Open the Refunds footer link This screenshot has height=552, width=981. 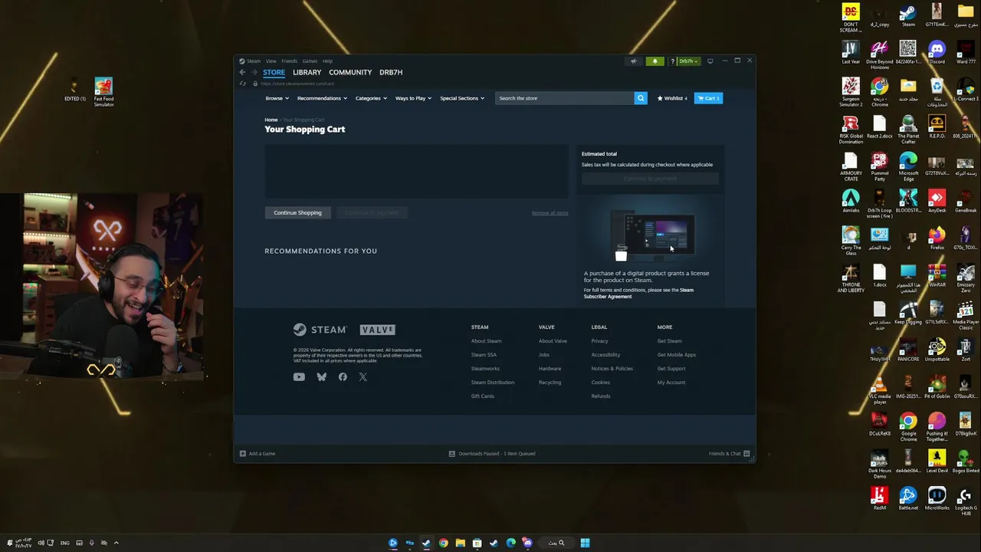[601, 396]
